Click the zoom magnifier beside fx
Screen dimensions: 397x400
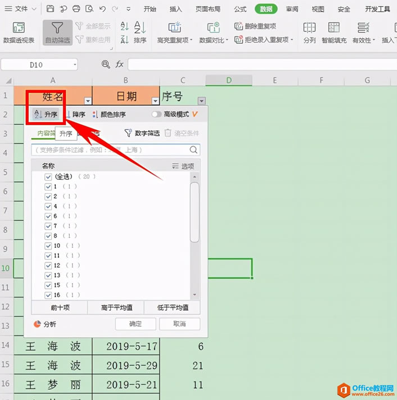[106, 64]
